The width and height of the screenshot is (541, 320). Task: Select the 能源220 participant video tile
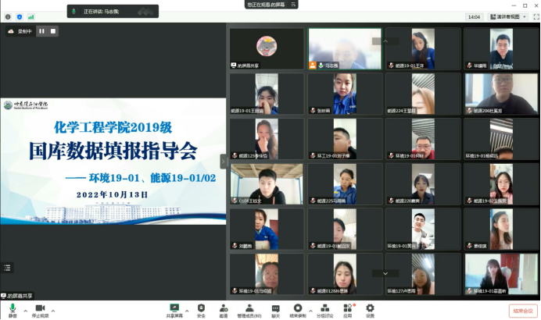tap(423, 184)
